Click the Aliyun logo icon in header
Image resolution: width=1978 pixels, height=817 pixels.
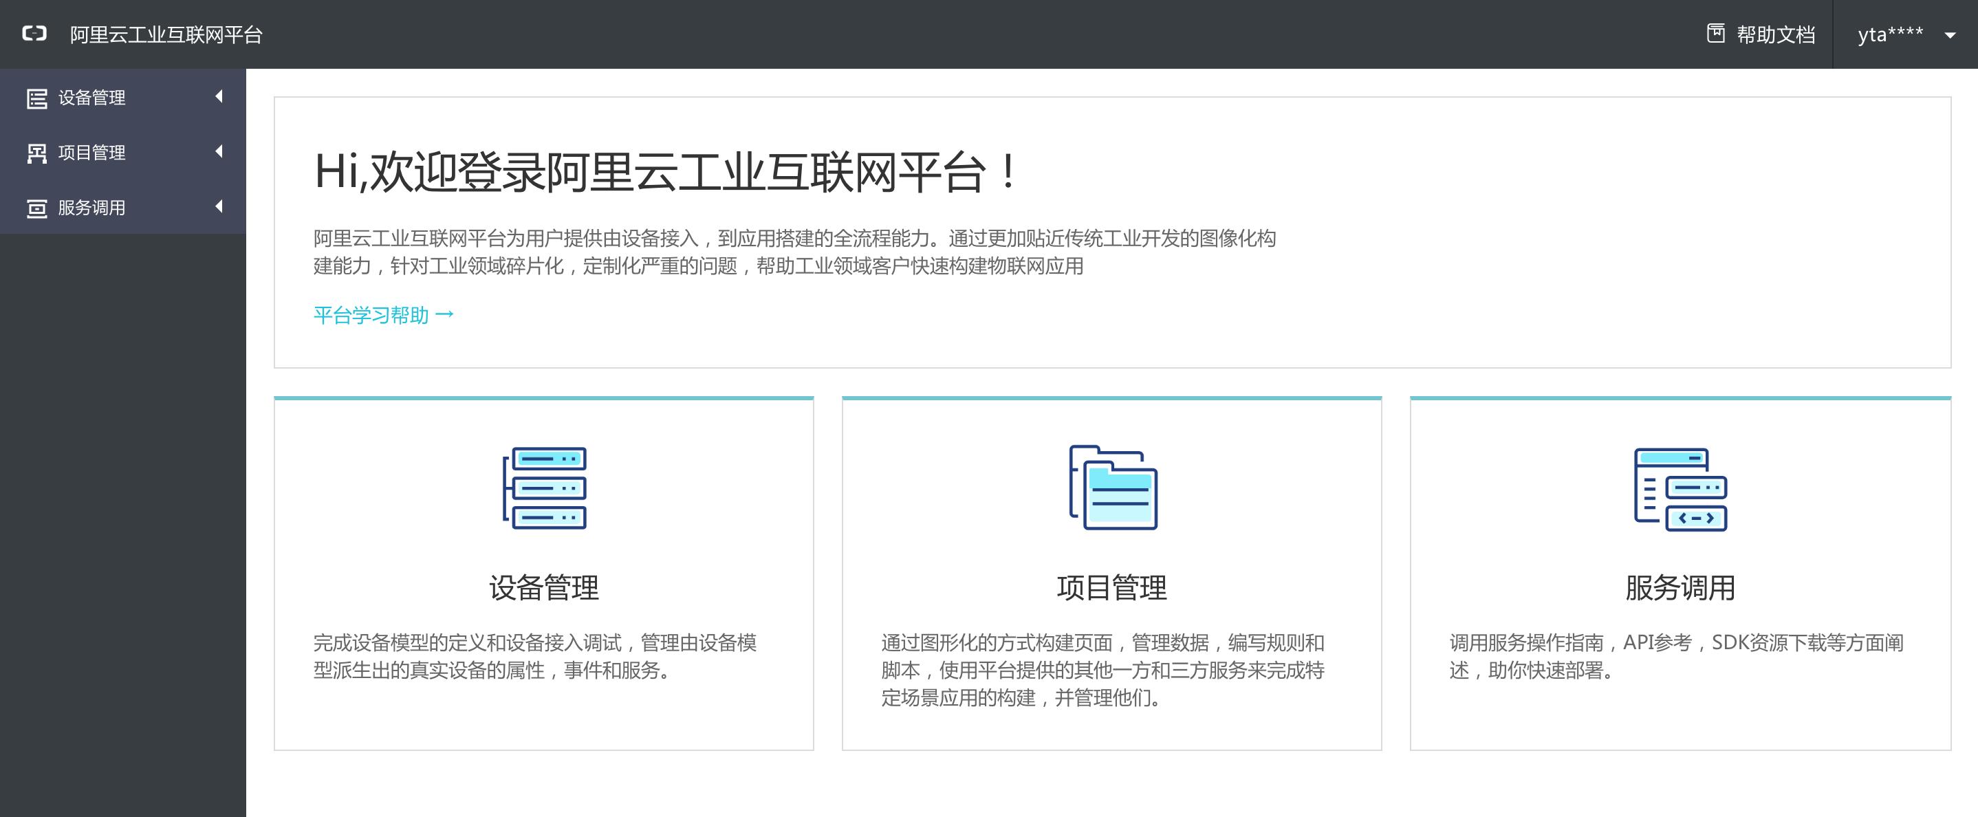point(34,33)
